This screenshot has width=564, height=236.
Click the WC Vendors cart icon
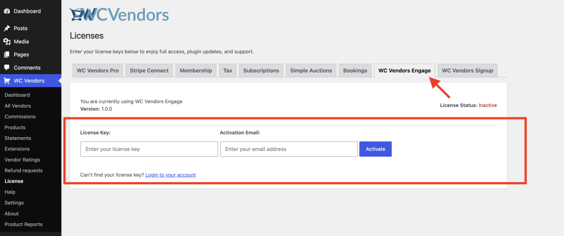(7, 81)
